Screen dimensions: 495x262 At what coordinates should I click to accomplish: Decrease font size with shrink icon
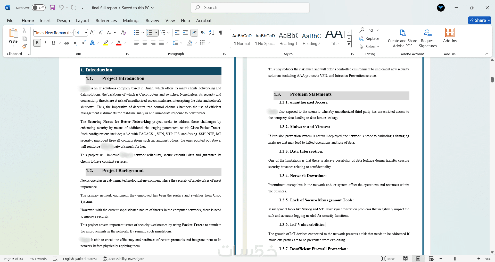[101, 33]
